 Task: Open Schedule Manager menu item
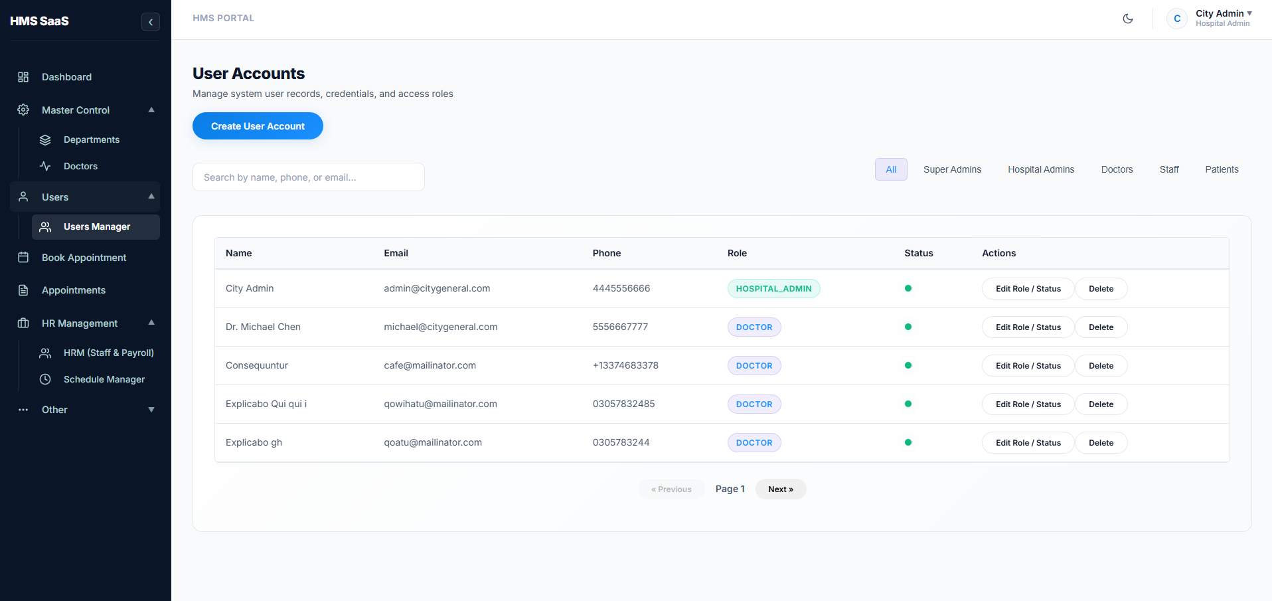point(96,379)
